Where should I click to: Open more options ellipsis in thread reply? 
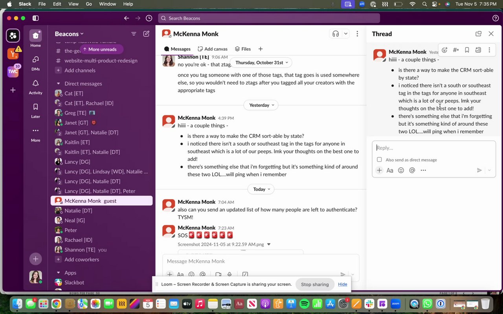point(423,170)
